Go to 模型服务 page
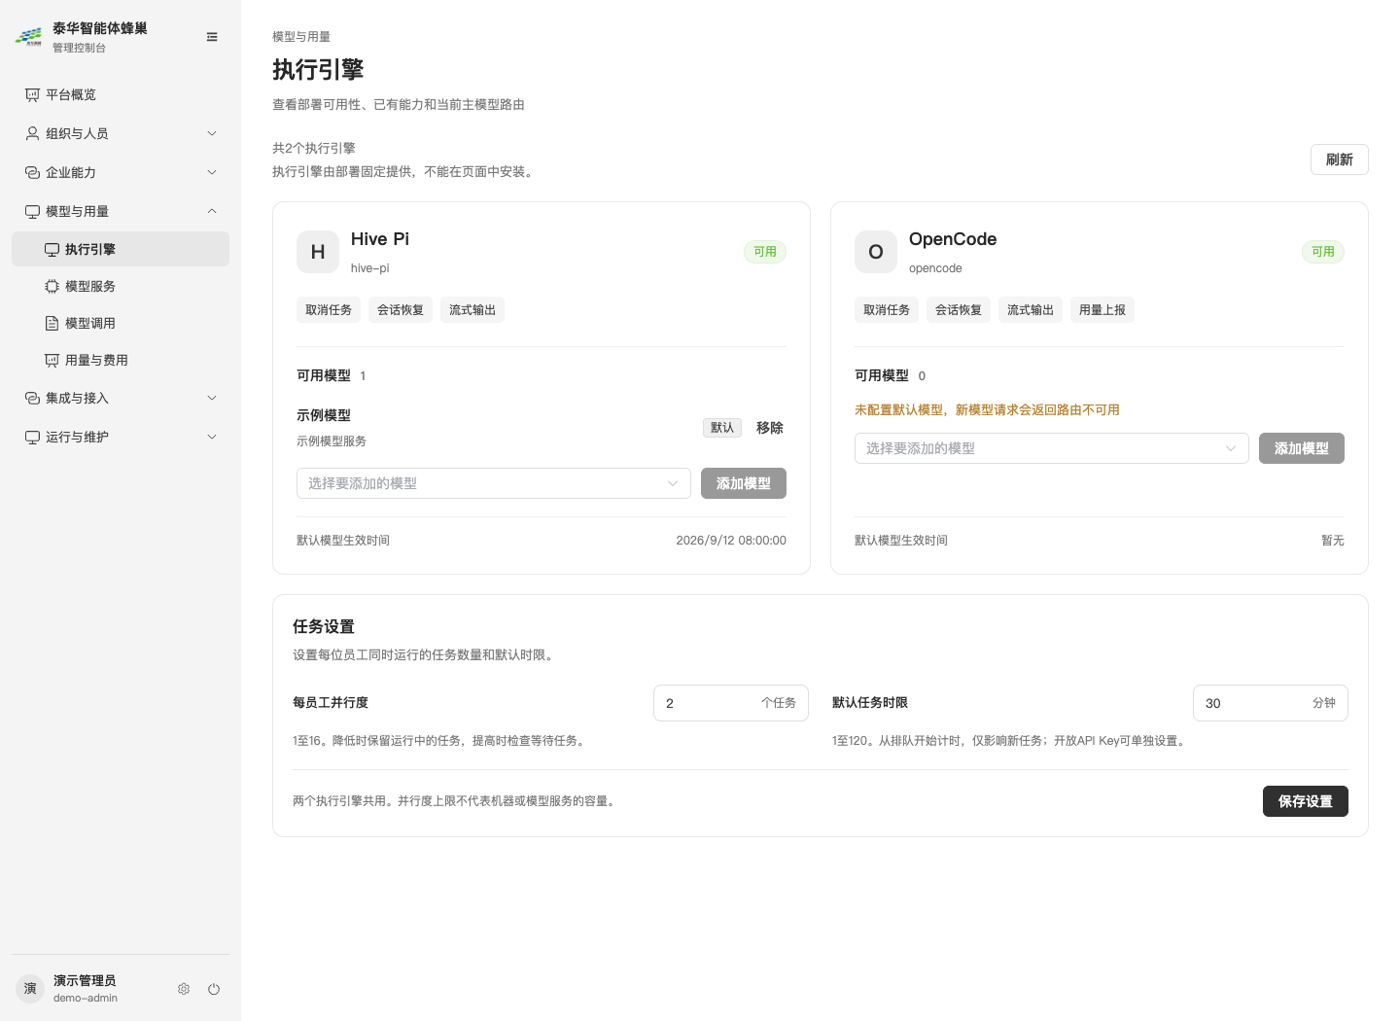 (121, 286)
